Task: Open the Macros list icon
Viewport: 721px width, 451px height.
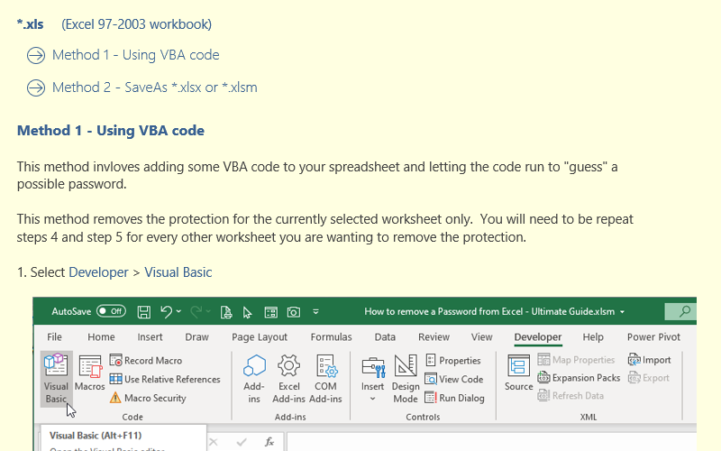Action: pyautogui.click(x=89, y=373)
